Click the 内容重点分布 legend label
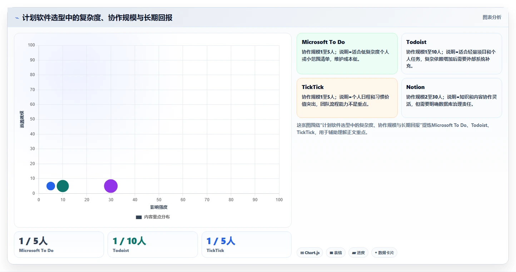Image resolution: width=516 pixels, height=272 pixels. click(157, 217)
